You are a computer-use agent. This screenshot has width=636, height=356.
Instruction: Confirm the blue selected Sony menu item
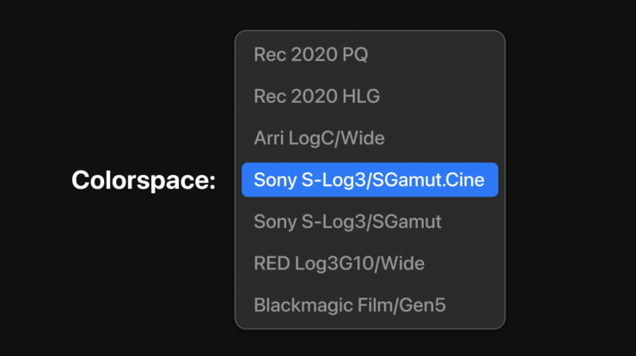pos(370,180)
